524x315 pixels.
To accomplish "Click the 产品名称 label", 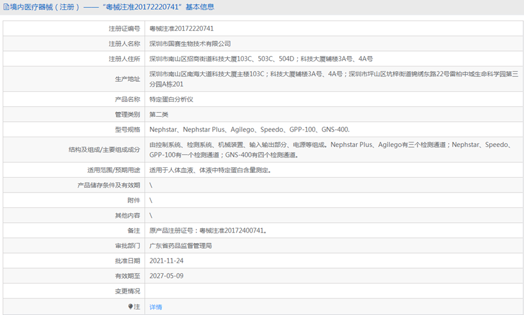I will point(128,100).
